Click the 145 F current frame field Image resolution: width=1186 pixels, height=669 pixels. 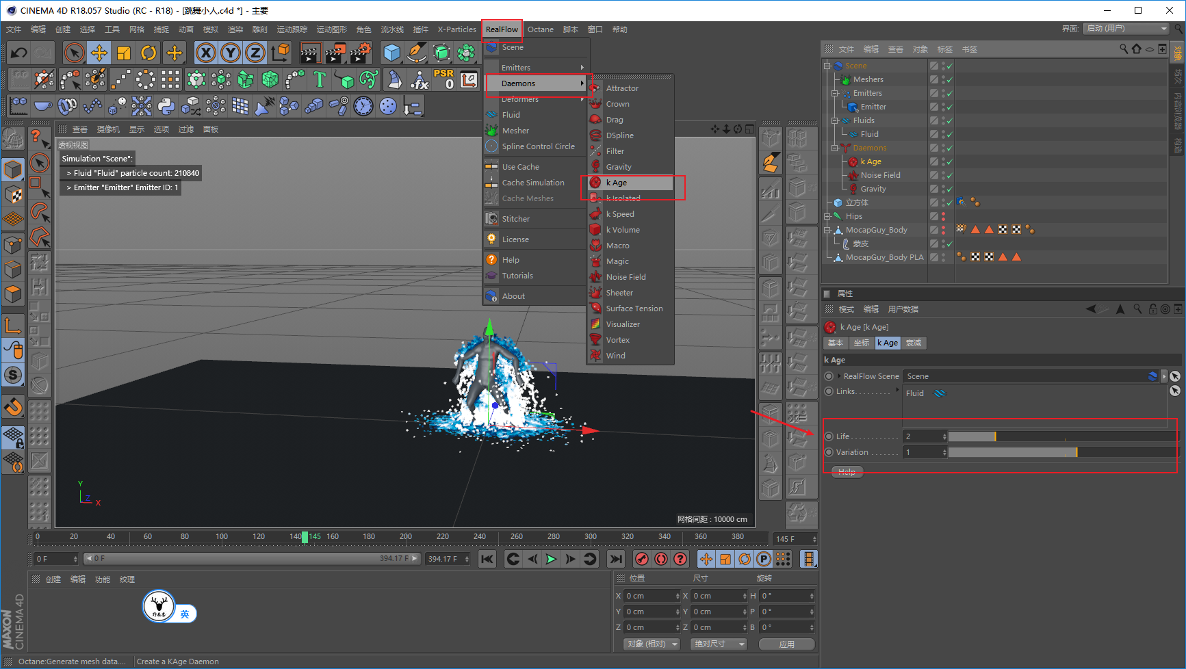[794, 539]
